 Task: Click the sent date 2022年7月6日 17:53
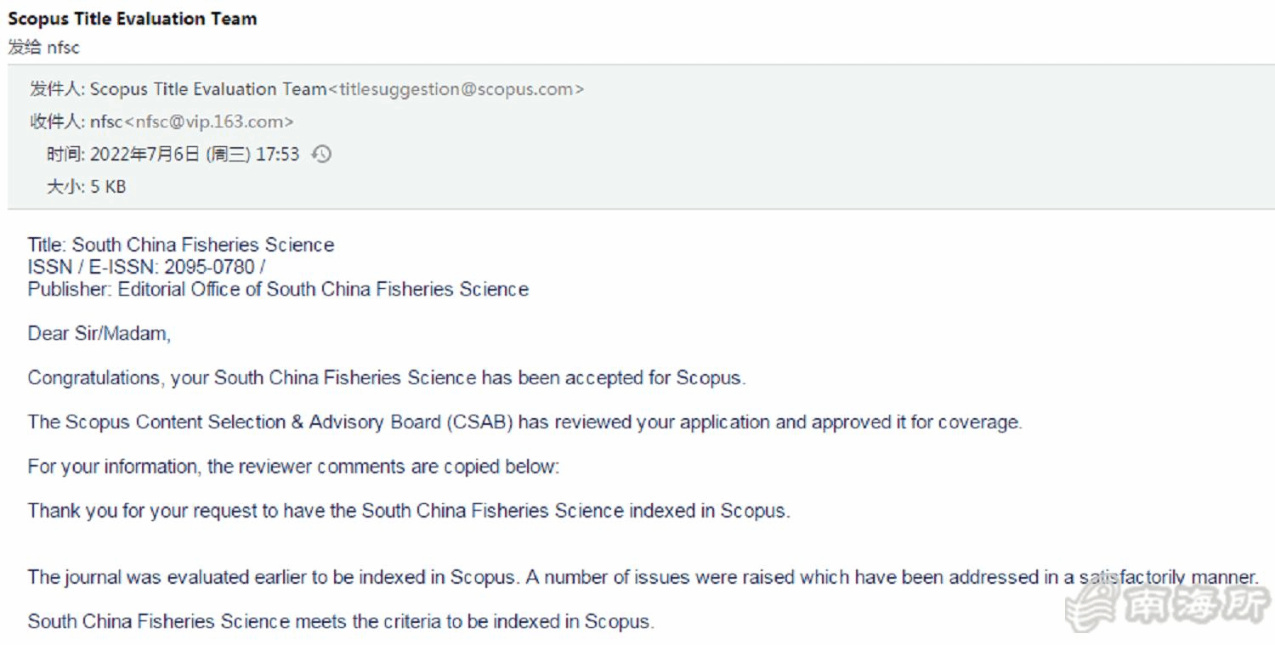(x=194, y=155)
